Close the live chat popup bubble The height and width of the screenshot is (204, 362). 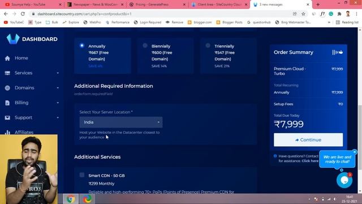tap(355, 152)
